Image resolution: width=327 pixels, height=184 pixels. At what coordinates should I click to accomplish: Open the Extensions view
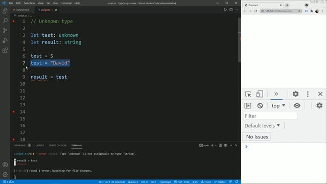click(x=5, y=50)
